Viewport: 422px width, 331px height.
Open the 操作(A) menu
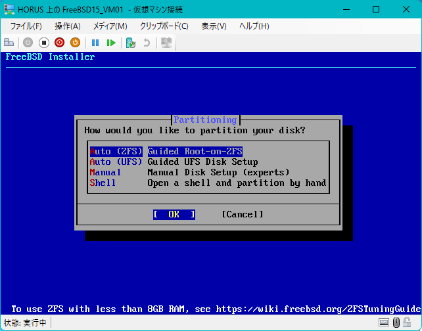[x=68, y=26]
